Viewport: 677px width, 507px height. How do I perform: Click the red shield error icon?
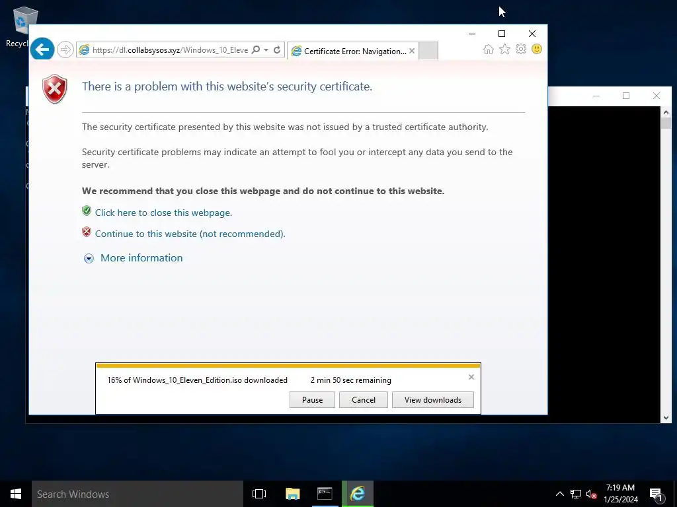click(55, 89)
